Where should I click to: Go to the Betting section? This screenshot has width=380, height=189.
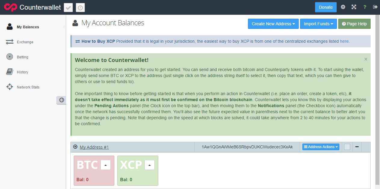tap(23, 57)
